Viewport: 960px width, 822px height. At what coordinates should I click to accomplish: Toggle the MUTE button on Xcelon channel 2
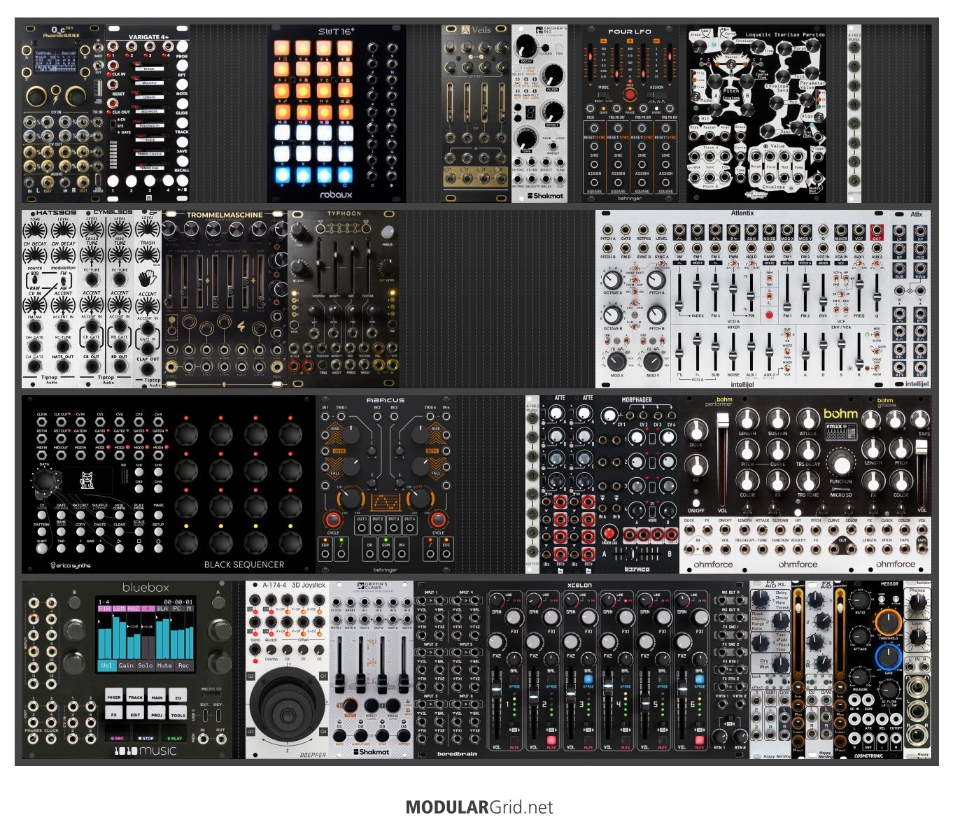click(551, 740)
